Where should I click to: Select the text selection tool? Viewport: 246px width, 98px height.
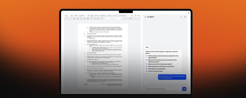pyautogui.click(x=92, y=16)
